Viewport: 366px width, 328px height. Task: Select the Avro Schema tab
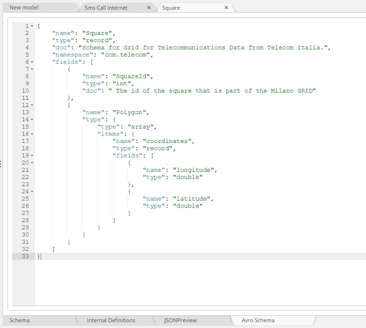point(258,320)
